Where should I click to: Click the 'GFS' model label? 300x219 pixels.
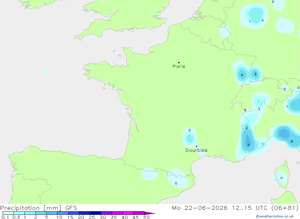[x=71, y=208]
